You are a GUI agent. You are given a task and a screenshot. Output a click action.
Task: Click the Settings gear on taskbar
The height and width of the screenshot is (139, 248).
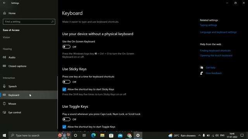pos(138,136)
